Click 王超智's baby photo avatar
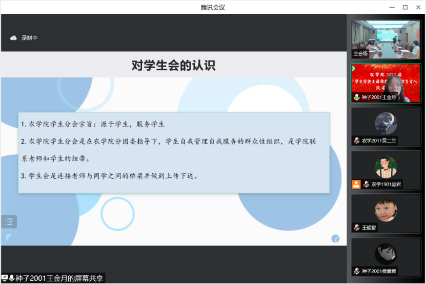426x284 pixels. point(386,210)
